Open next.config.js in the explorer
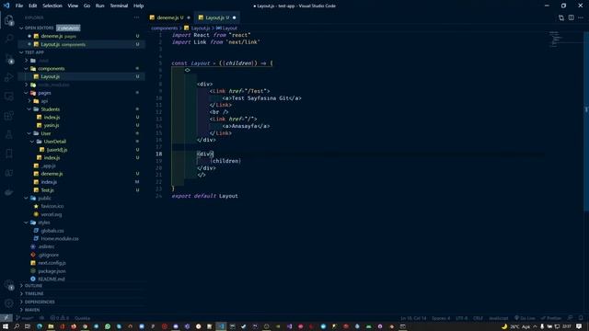This screenshot has width=589, height=331. 81,263
